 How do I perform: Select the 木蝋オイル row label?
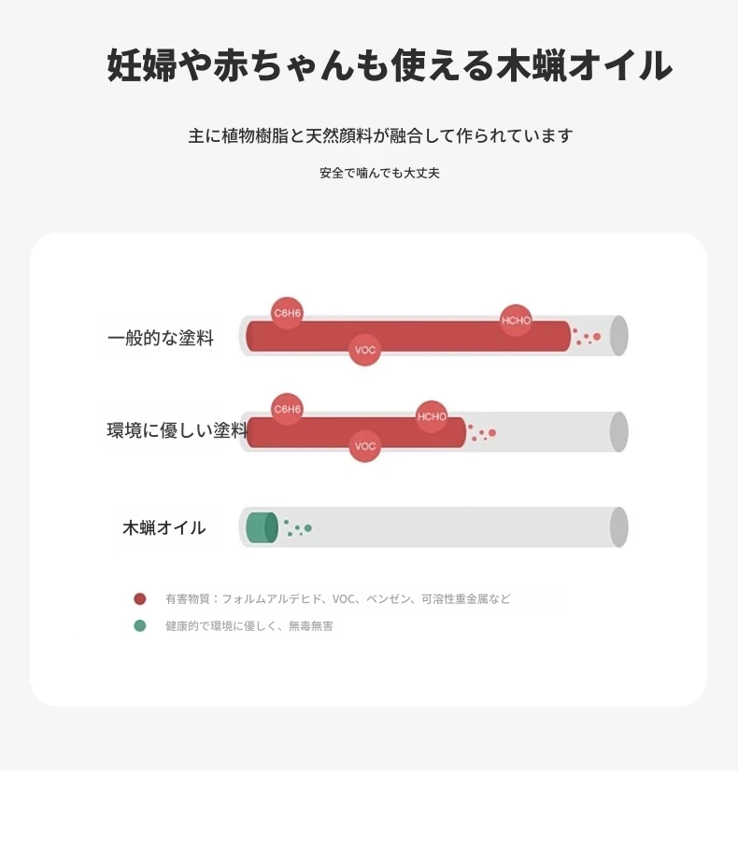coord(164,527)
